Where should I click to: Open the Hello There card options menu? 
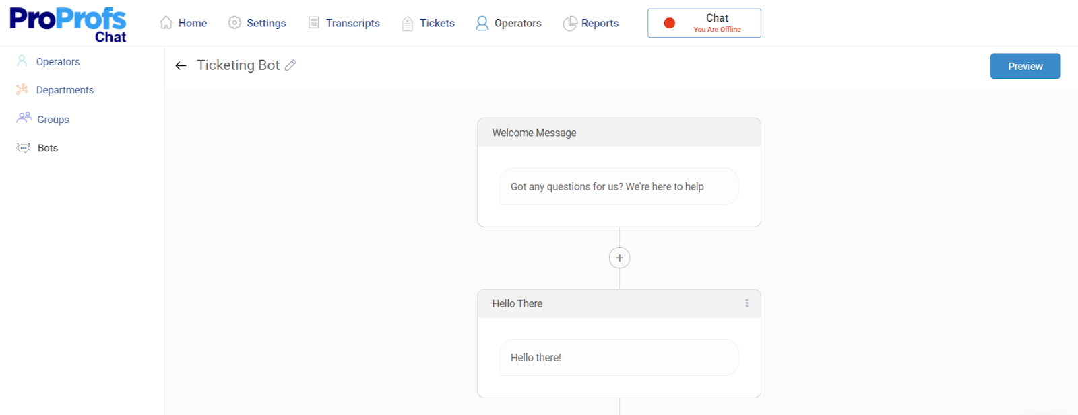coord(747,303)
